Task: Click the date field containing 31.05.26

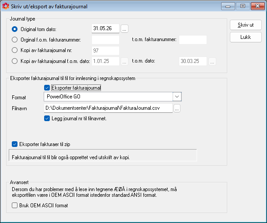Action: [x=105, y=28]
